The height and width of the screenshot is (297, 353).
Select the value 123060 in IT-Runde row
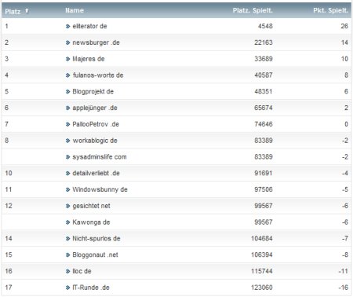click(262, 288)
